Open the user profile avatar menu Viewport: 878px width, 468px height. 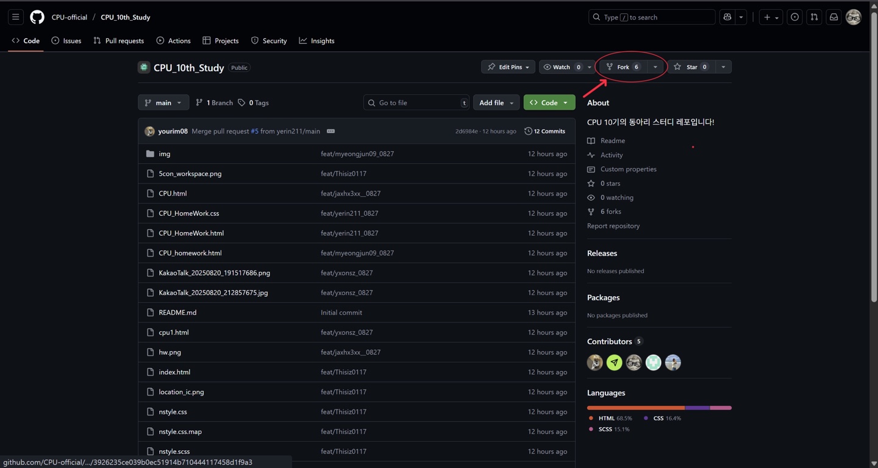pos(854,17)
